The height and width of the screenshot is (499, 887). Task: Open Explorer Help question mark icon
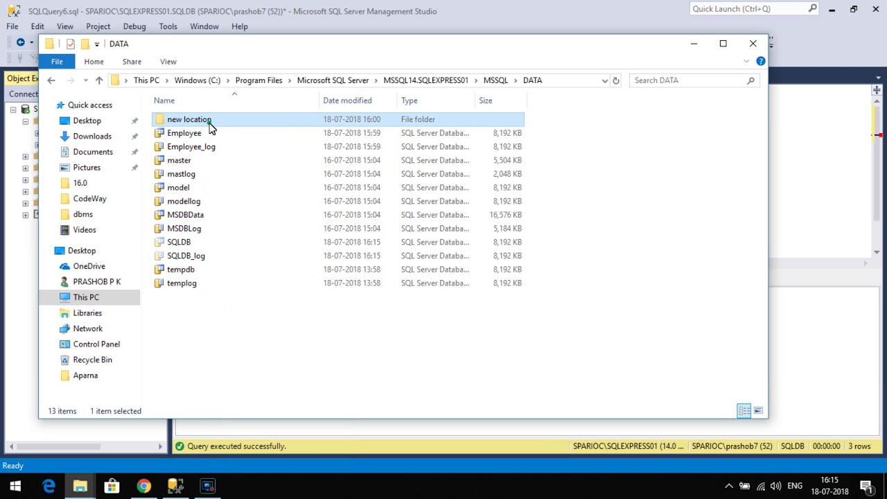pos(760,62)
